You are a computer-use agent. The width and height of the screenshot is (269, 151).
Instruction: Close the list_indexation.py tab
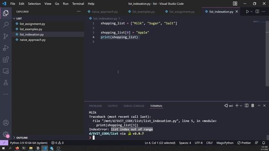coord(237,12)
